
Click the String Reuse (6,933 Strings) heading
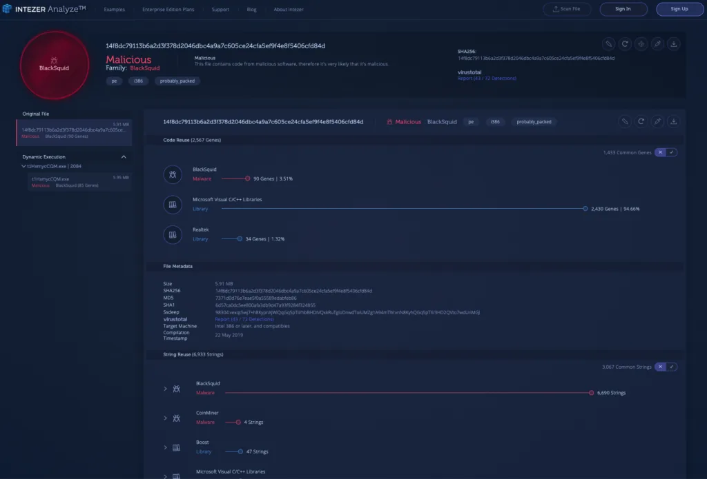(x=193, y=354)
